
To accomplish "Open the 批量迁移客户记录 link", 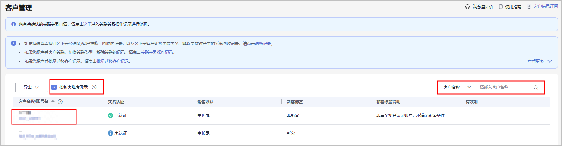I will click(113, 61).
